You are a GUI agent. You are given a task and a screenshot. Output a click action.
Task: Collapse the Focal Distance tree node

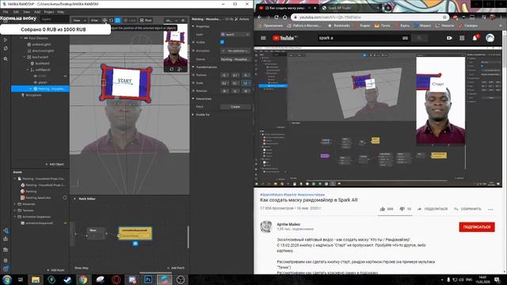tap(21, 38)
